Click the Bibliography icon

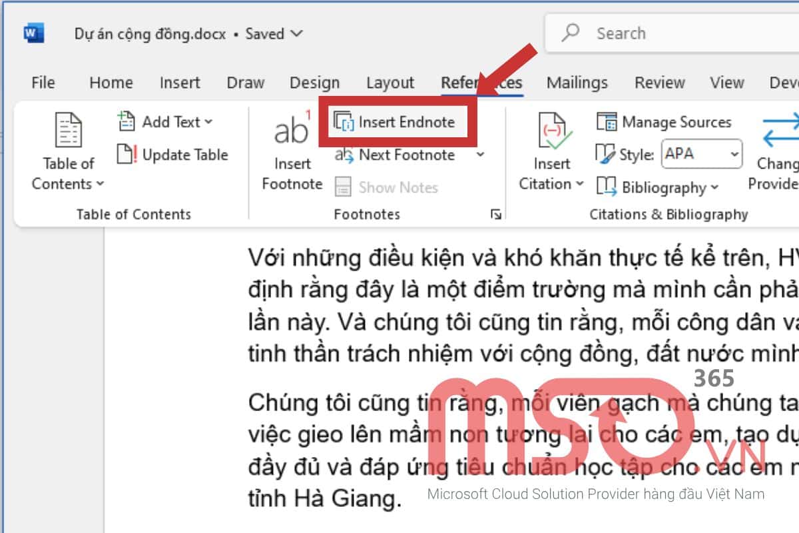pyautogui.click(x=606, y=187)
